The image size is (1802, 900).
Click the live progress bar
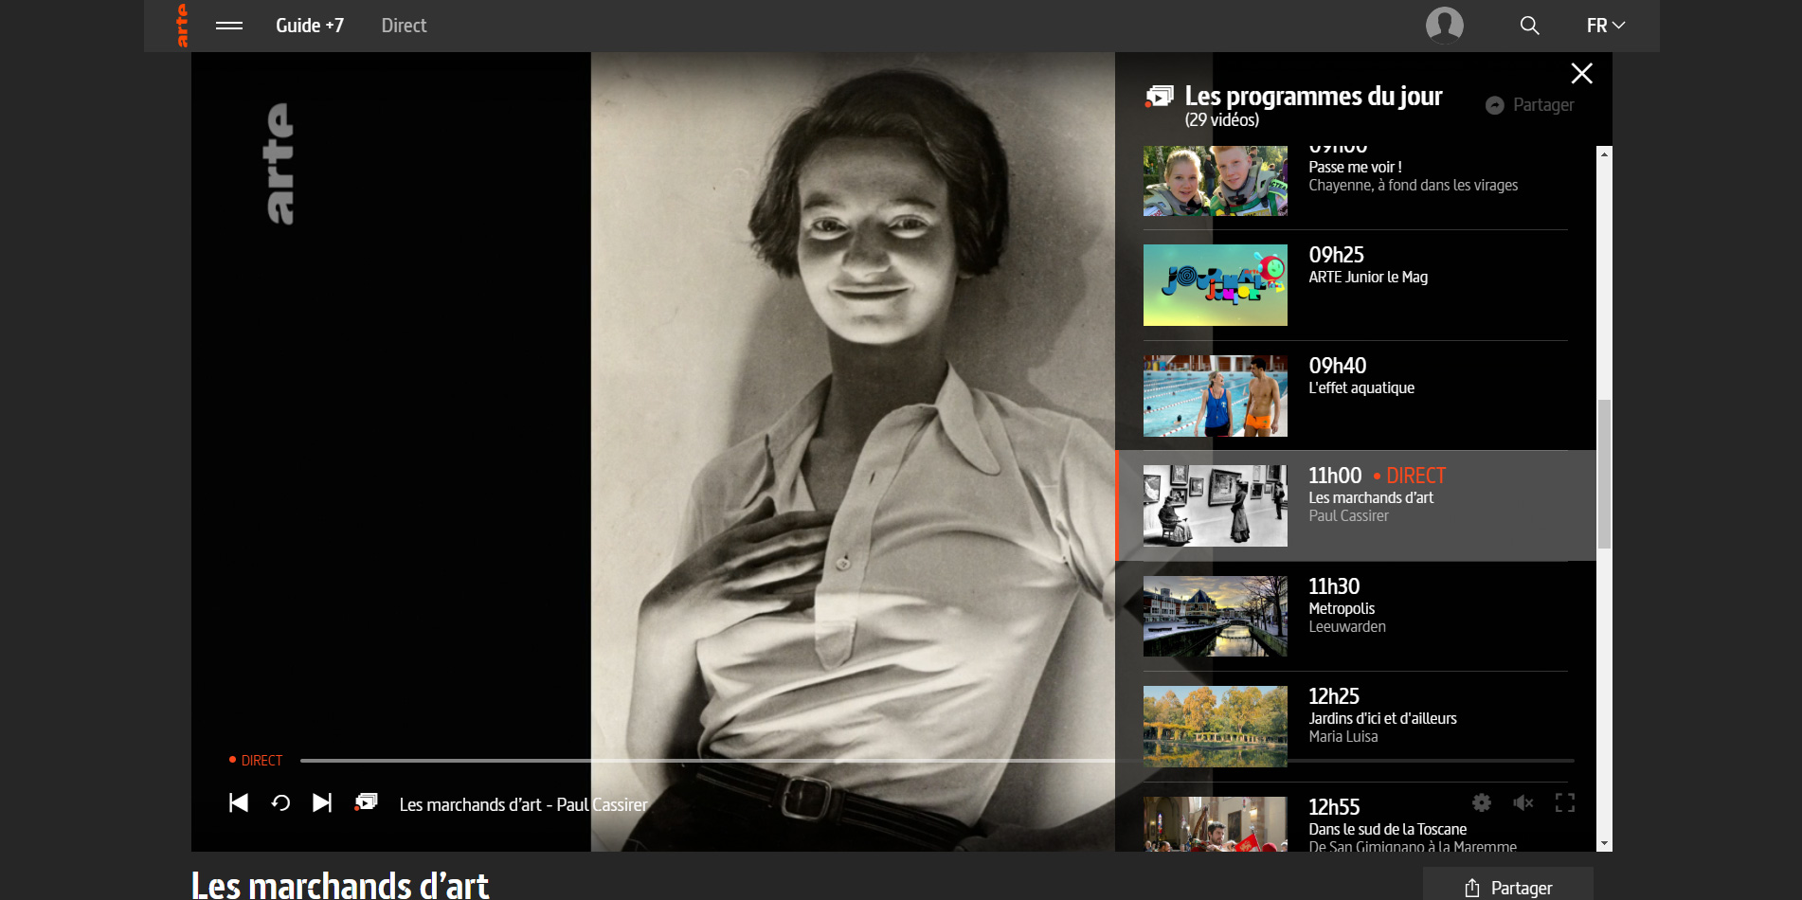937,761
